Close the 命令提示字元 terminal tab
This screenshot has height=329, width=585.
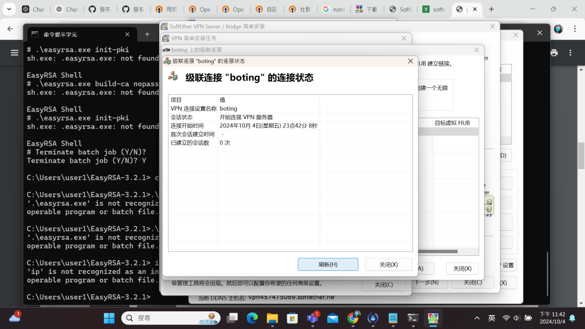tap(127, 34)
